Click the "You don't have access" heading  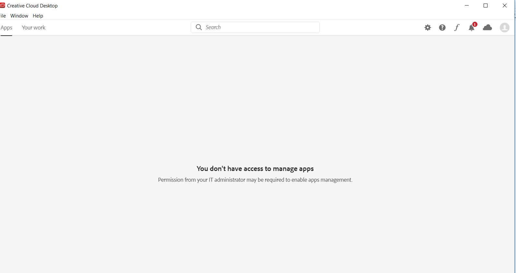[x=255, y=169]
